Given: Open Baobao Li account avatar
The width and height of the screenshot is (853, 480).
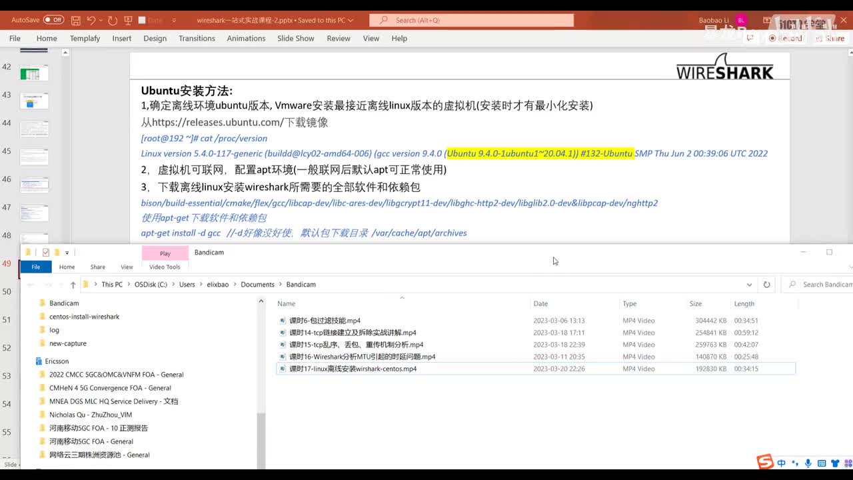Looking at the screenshot, I should [x=742, y=21].
